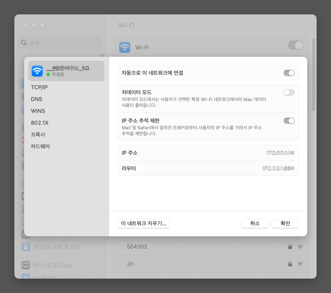Click the magnifying glass search icon
This screenshot has width=331, height=293.
pos(24,43)
